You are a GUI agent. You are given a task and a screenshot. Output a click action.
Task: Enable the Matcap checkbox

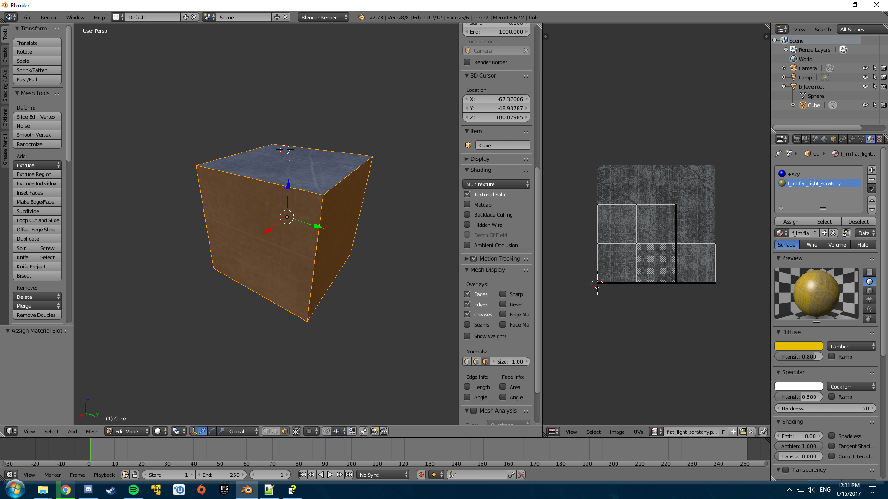[x=468, y=205]
